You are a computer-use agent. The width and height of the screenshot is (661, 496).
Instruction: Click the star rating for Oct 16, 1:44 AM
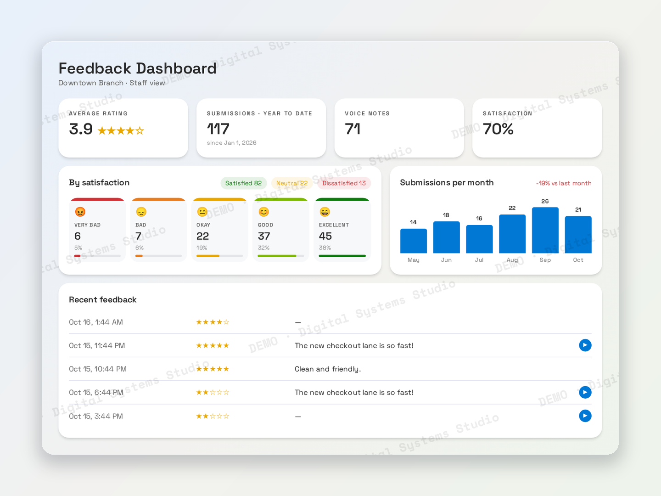213,322
